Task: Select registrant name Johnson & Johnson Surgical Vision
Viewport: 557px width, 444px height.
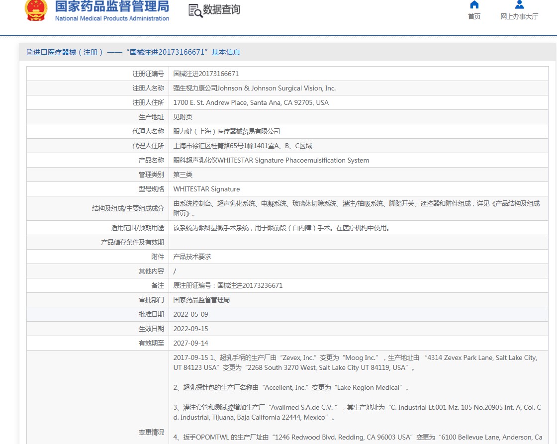Action: [254, 88]
